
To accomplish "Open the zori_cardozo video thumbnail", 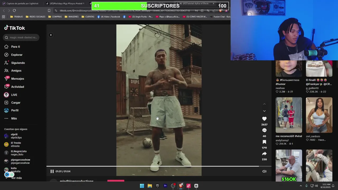I will [x=319, y=115].
